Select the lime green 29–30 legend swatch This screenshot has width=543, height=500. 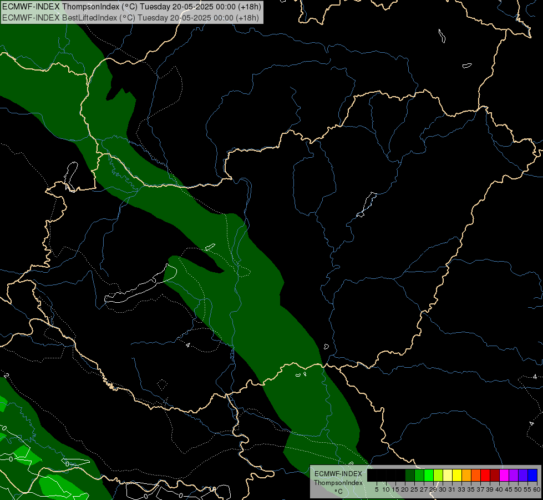438,475
